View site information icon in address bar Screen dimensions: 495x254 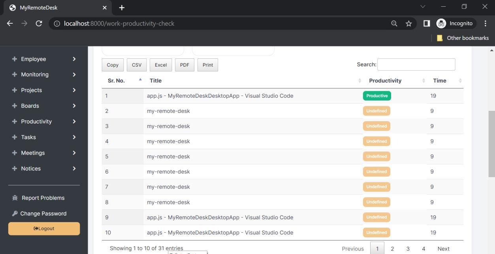pyautogui.click(x=57, y=24)
